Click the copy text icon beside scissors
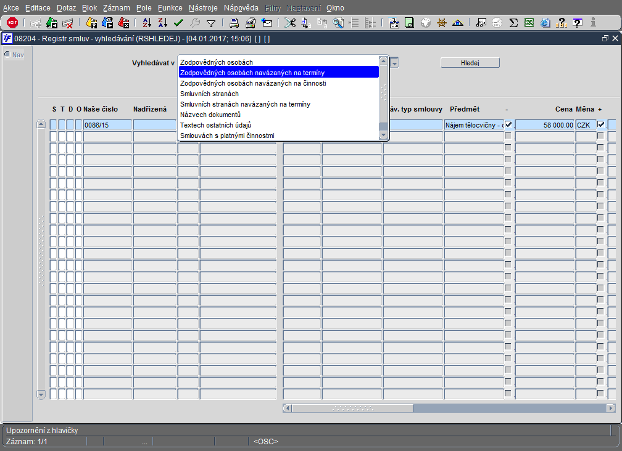Screen dimensions: 622x451 pos(306,23)
